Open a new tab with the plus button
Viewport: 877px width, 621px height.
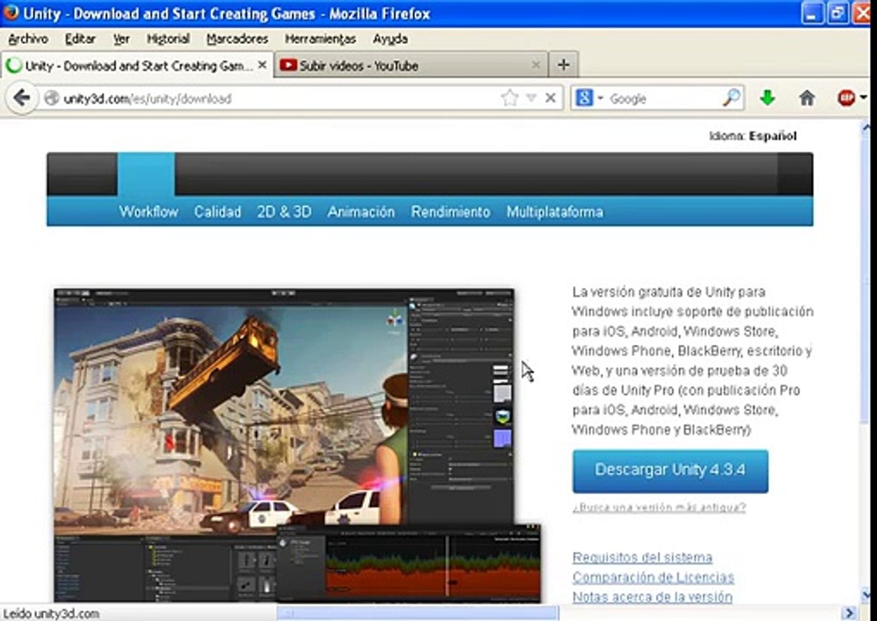tap(563, 65)
